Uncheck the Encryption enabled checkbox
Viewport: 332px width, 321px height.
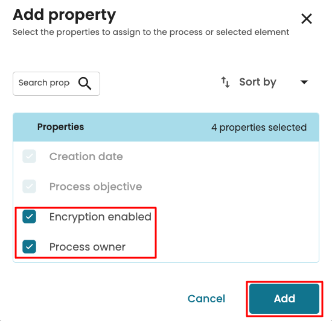pyautogui.click(x=29, y=217)
